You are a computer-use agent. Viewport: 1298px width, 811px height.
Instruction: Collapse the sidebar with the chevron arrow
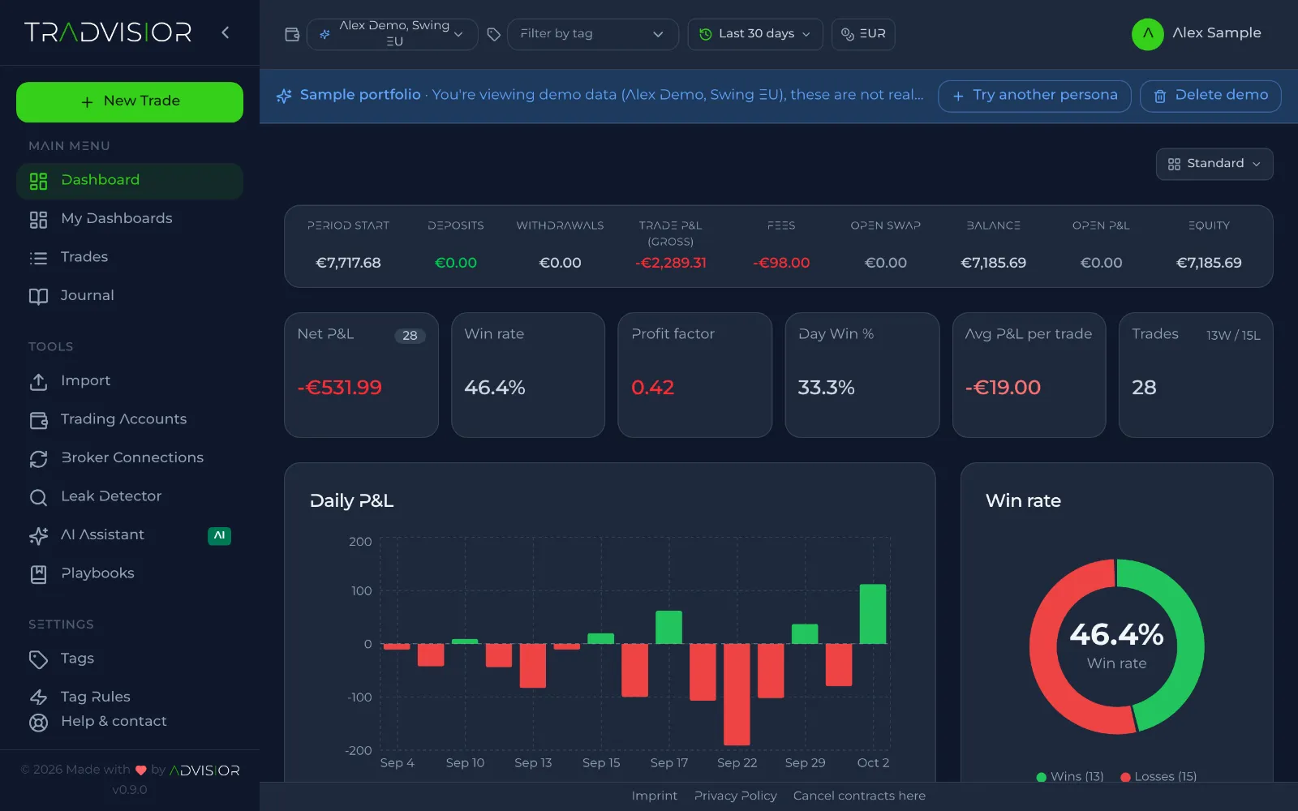pos(226,32)
